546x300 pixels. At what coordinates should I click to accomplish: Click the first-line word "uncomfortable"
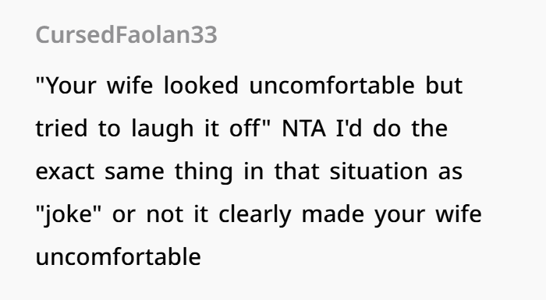click(331, 85)
